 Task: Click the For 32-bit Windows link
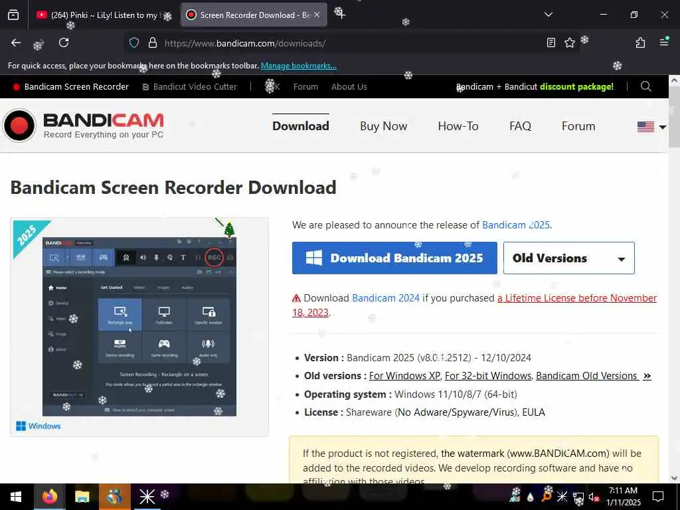point(488,376)
